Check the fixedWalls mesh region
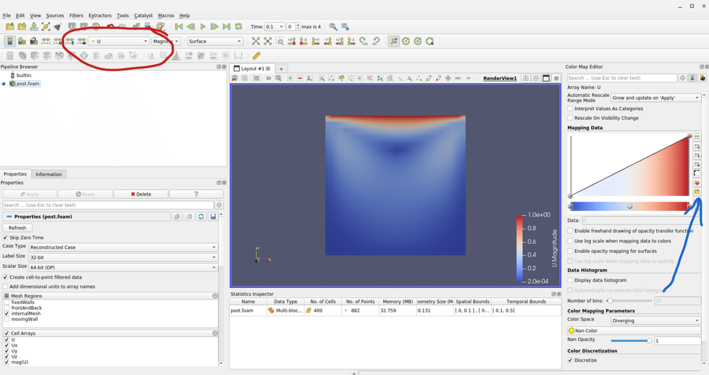 click(7, 302)
